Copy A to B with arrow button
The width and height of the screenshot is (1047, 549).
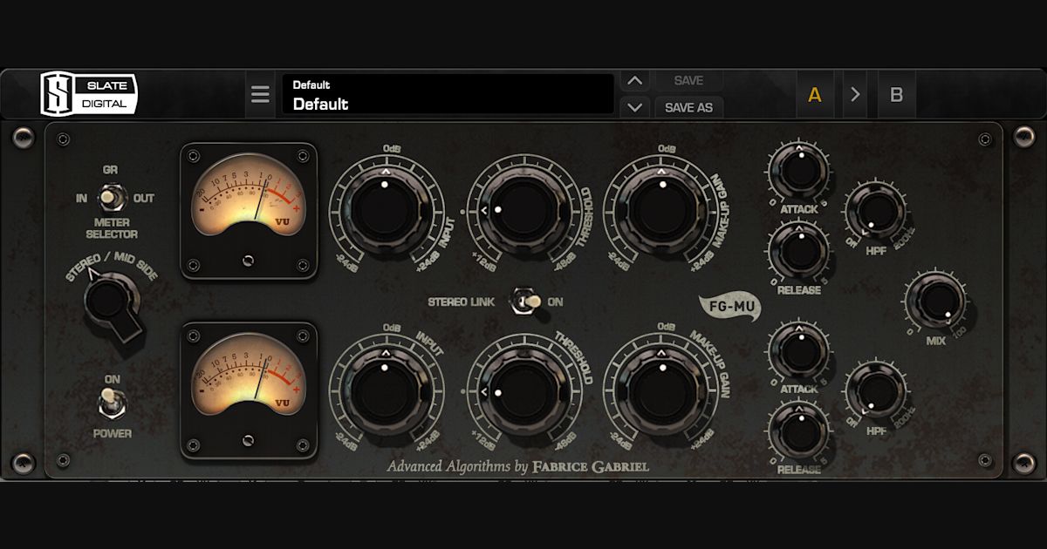coord(855,95)
